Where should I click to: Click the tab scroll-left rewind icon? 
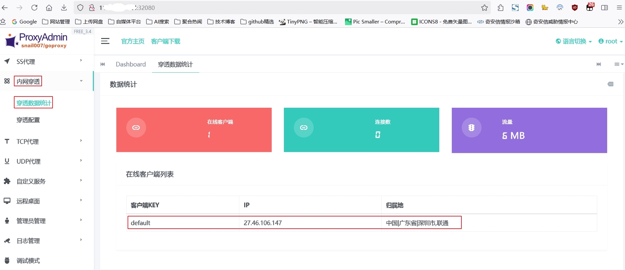click(x=103, y=64)
